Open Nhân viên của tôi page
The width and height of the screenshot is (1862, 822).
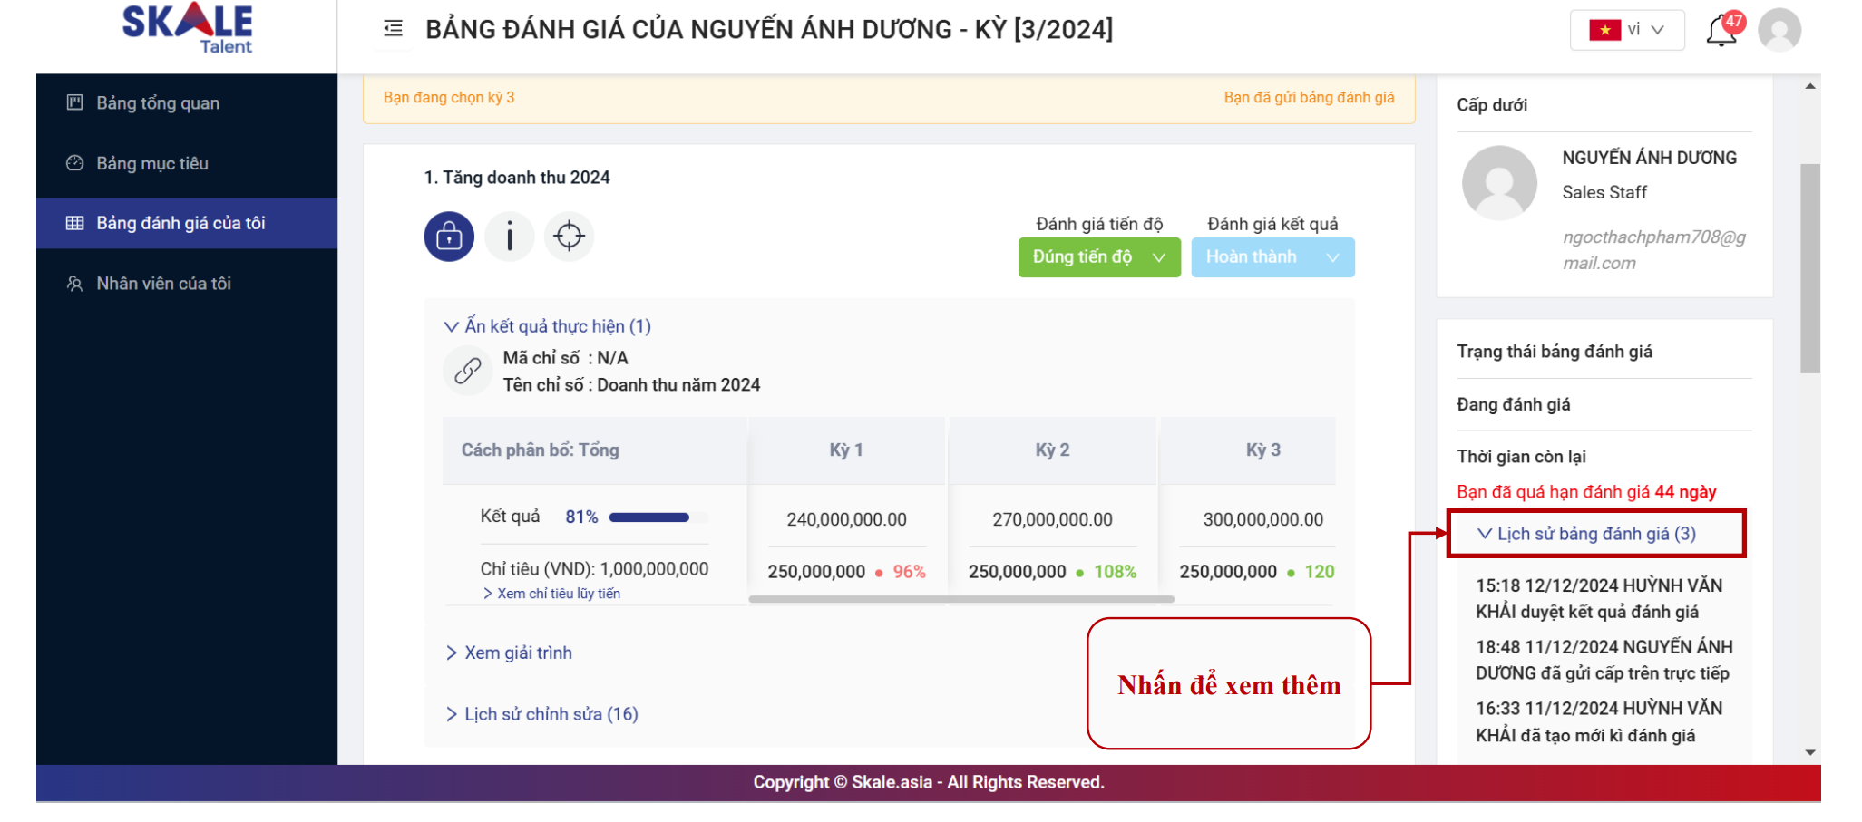click(163, 284)
